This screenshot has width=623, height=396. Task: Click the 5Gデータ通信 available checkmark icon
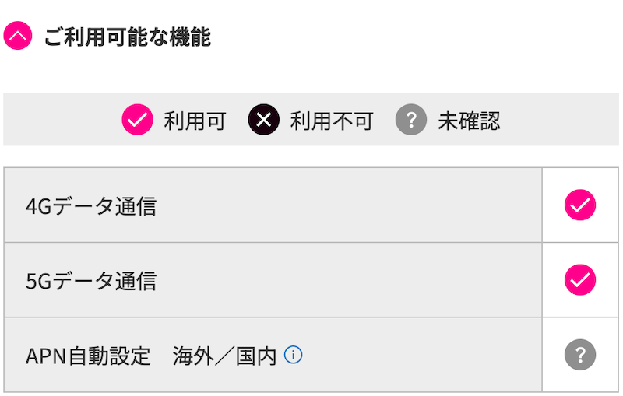[580, 280]
